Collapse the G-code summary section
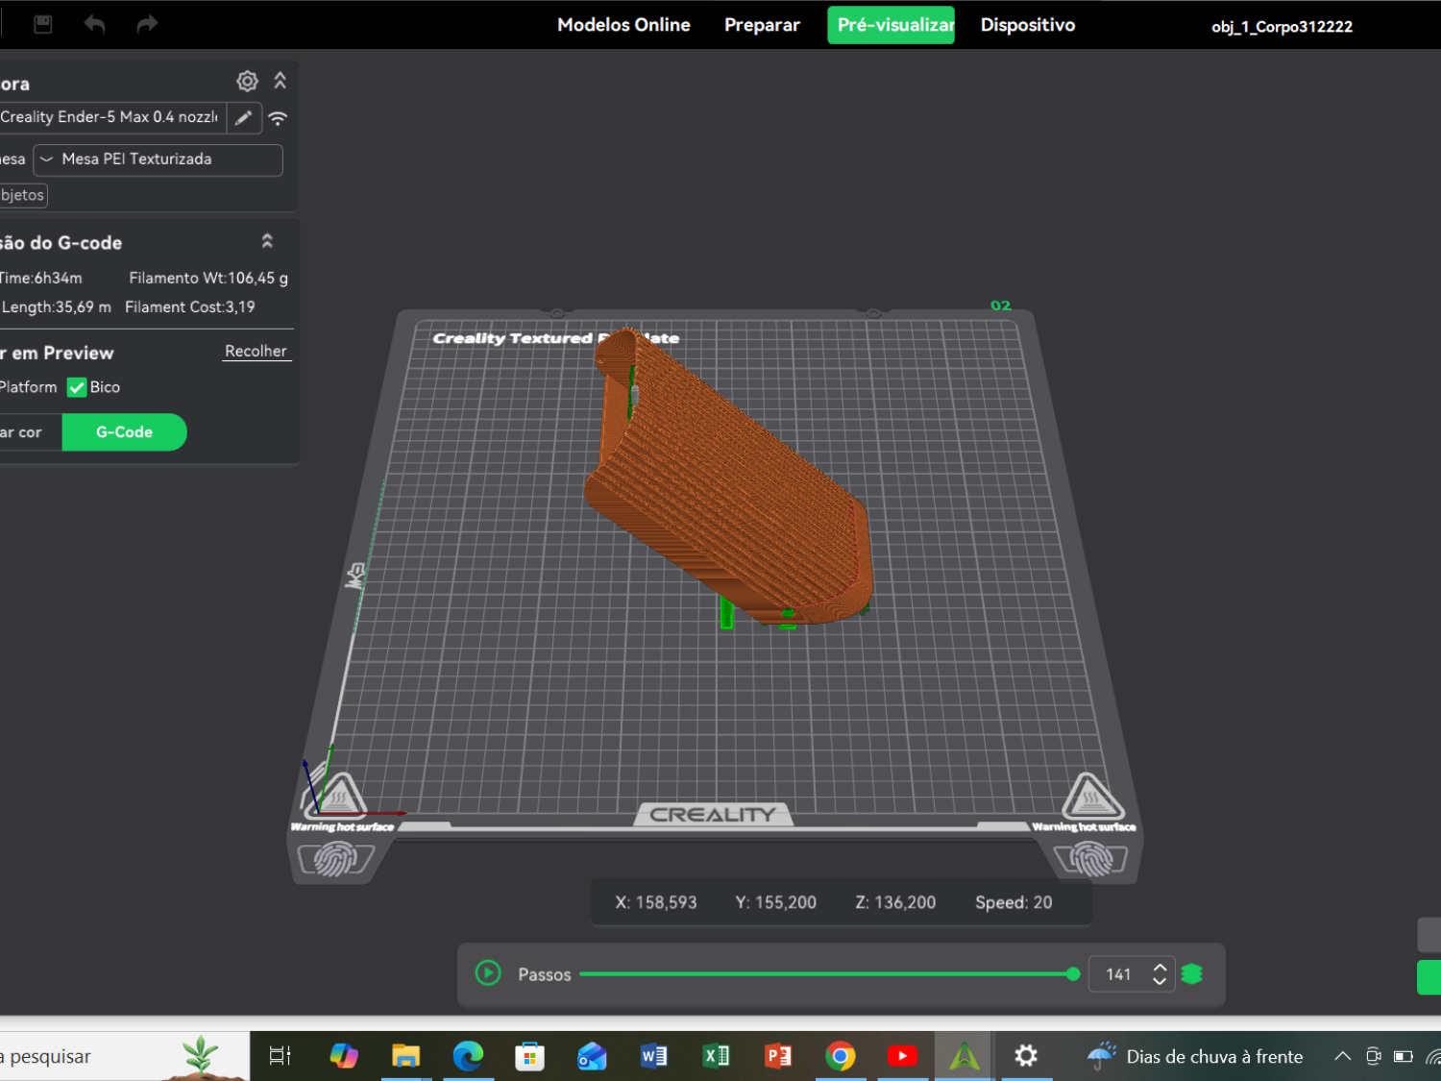The width and height of the screenshot is (1441, 1081). coord(267,241)
